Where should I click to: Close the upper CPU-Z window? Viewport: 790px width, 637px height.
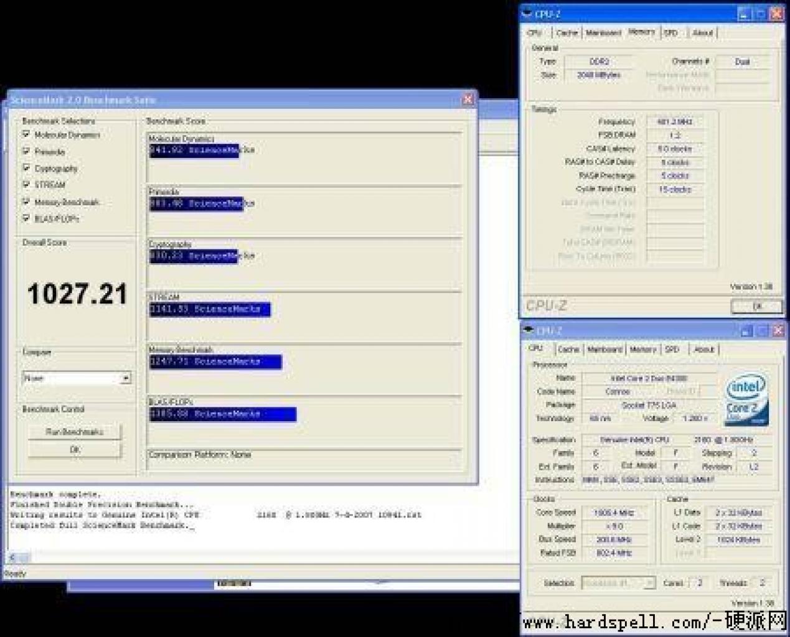pos(776,13)
